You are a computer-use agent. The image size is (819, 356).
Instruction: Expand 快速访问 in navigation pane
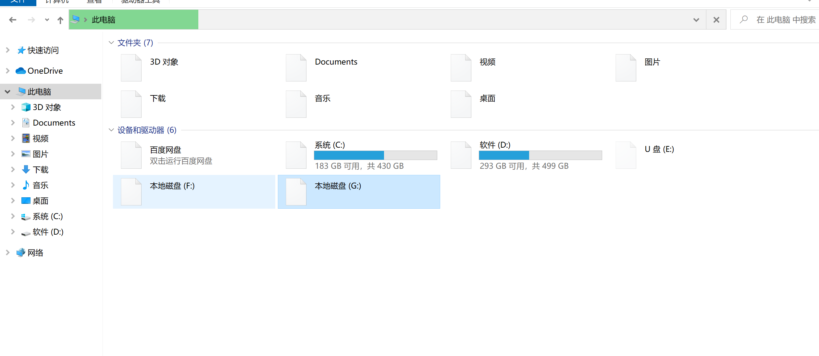8,50
